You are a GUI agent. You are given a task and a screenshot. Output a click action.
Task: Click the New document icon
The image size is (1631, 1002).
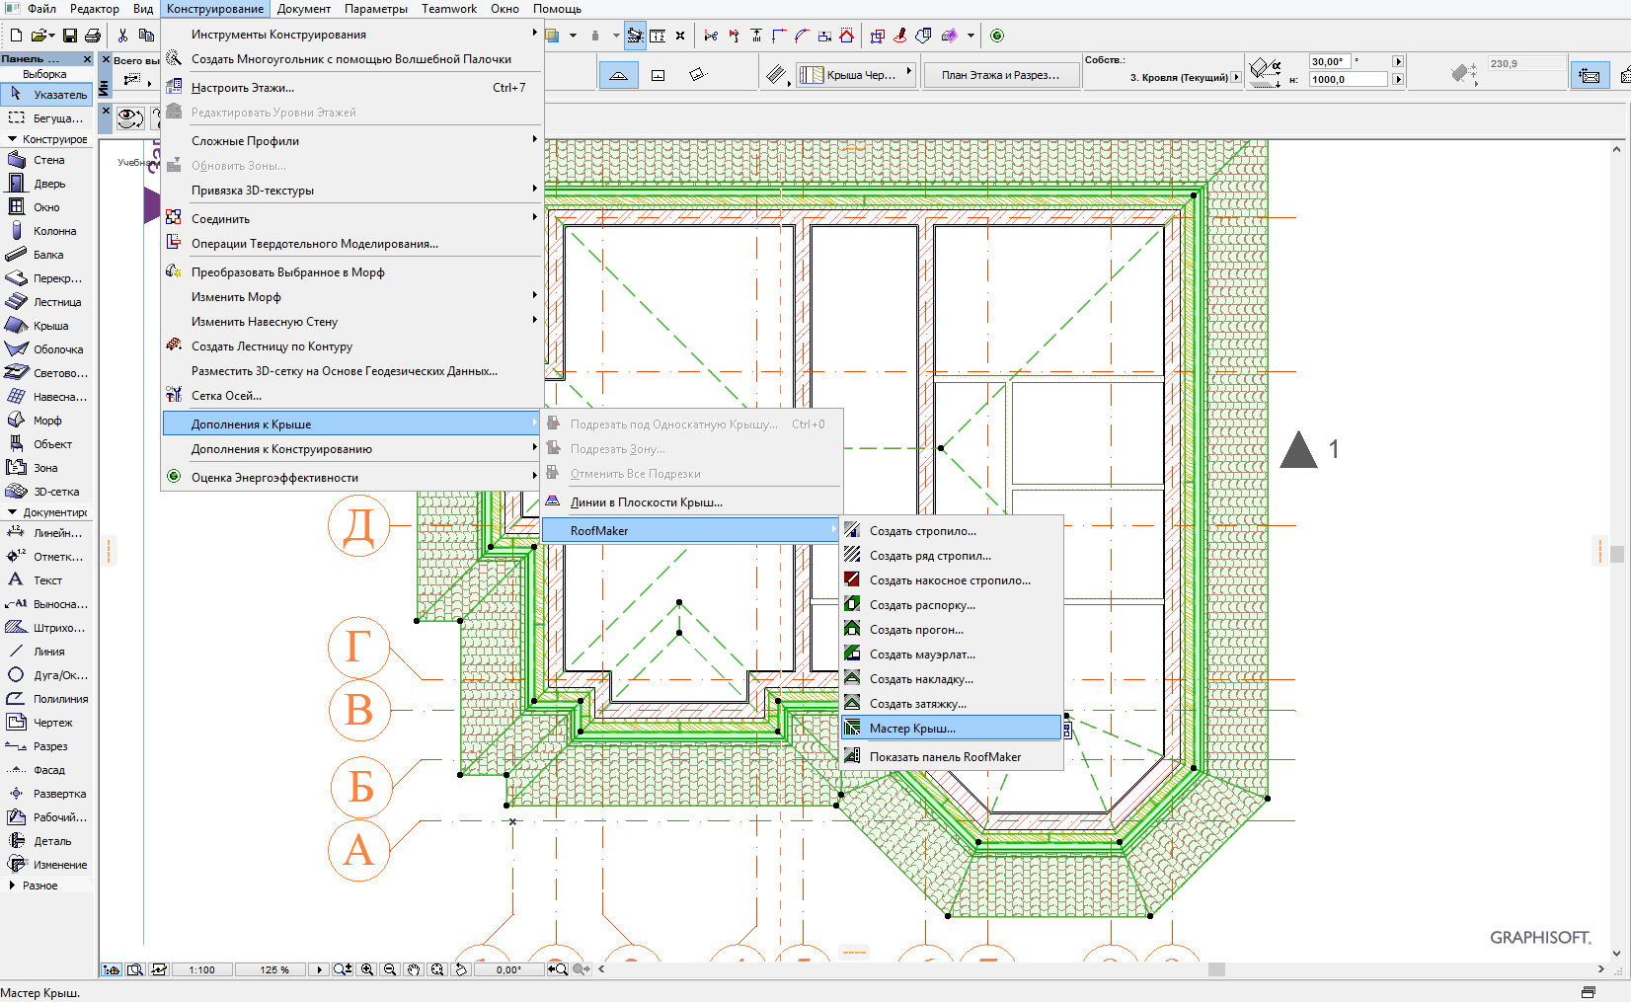coord(16,36)
